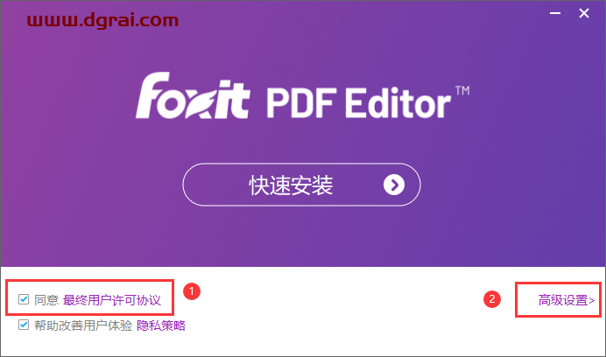
Task: Click the word "PDF" in product title
Action: coord(299,102)
